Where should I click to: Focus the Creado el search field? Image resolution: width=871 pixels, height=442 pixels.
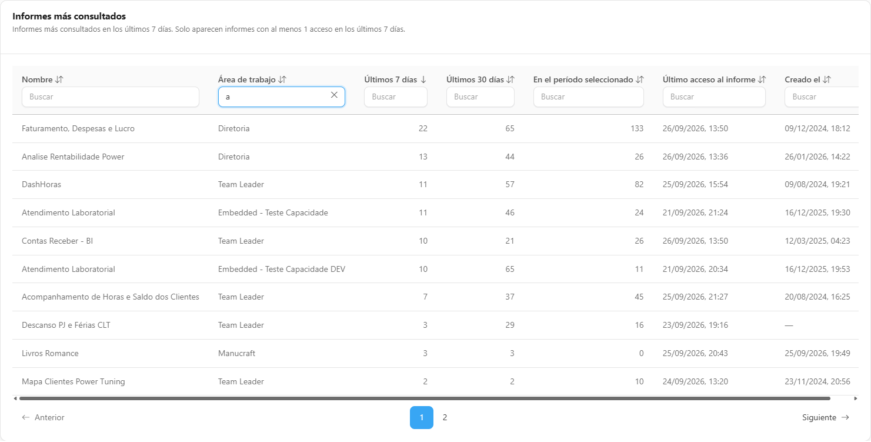[x=822, y=97]
